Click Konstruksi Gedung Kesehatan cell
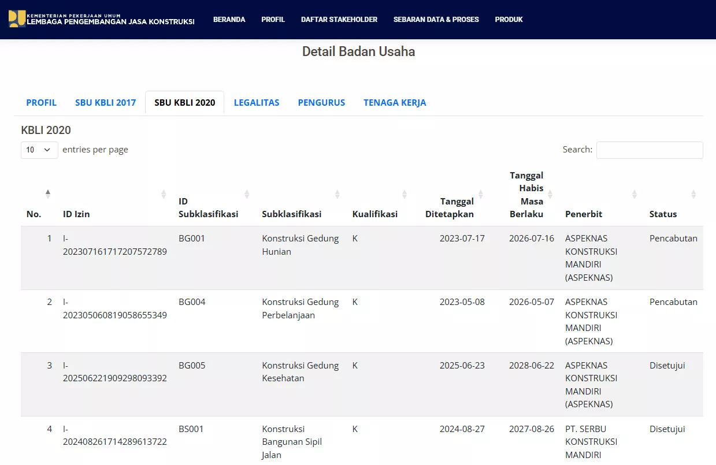The height and width of the screenshot is (465, 716). point(301,372)
